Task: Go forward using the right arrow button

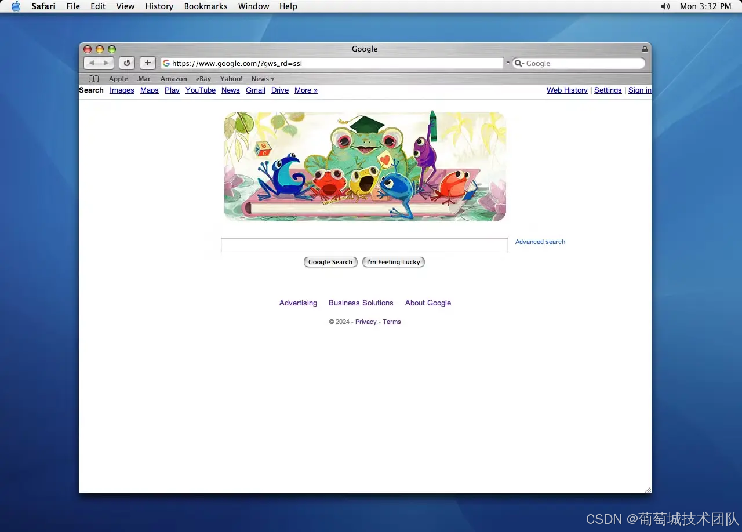Action: click(106, 63)
